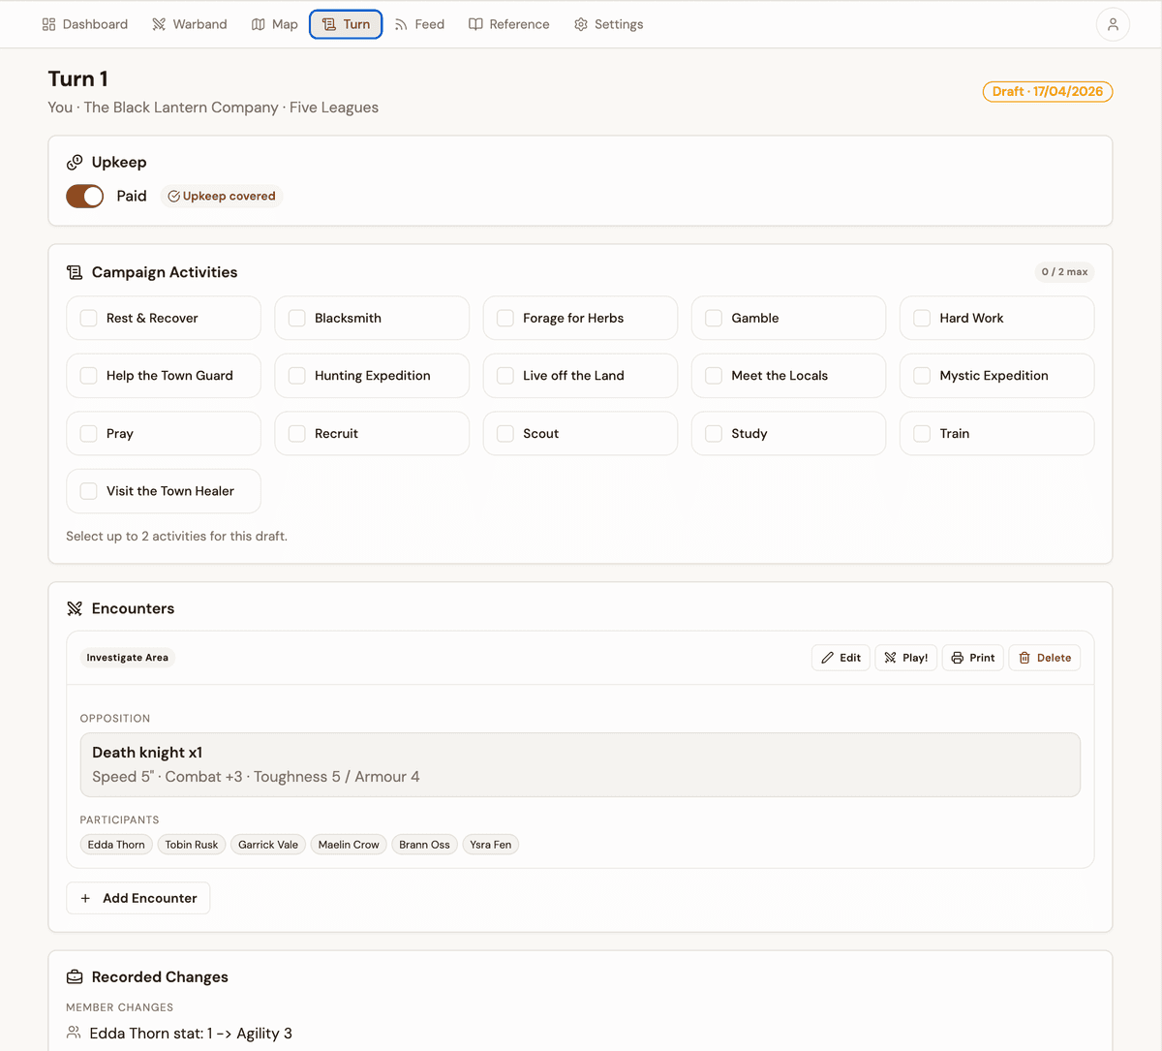Check the Study activity
The width and height of the screenshot is (1162, 1051).
[714, 433]
